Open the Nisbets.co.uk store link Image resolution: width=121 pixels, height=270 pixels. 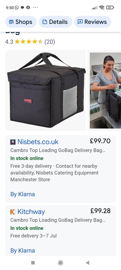pos(38,142)
